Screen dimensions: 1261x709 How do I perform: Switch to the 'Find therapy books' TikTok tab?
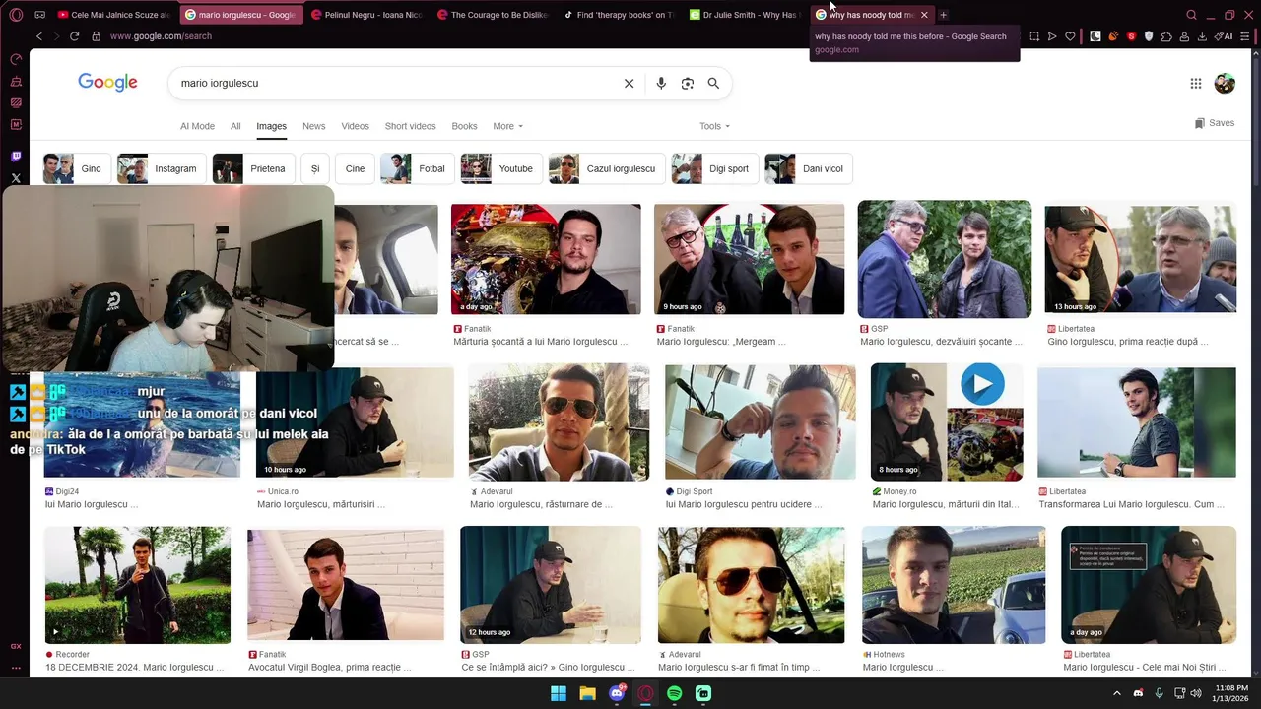click(x=619, y=15)
